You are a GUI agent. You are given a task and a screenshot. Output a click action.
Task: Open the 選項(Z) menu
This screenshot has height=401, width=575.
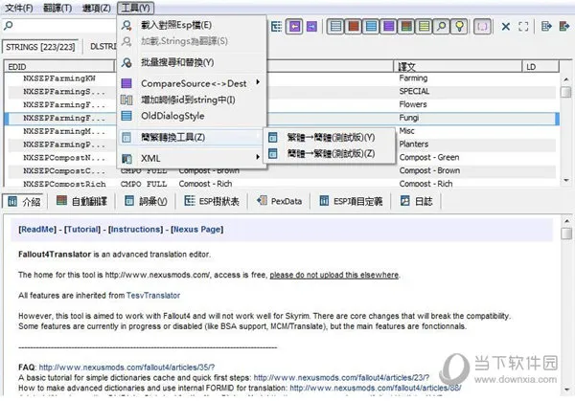pos(97,8)
